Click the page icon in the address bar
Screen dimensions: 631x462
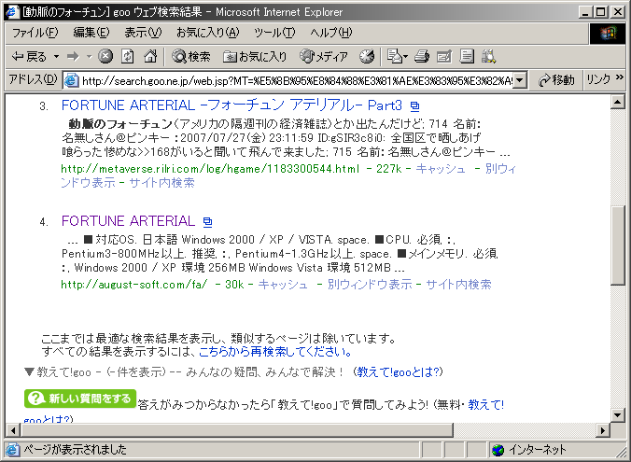coord(72,80)
